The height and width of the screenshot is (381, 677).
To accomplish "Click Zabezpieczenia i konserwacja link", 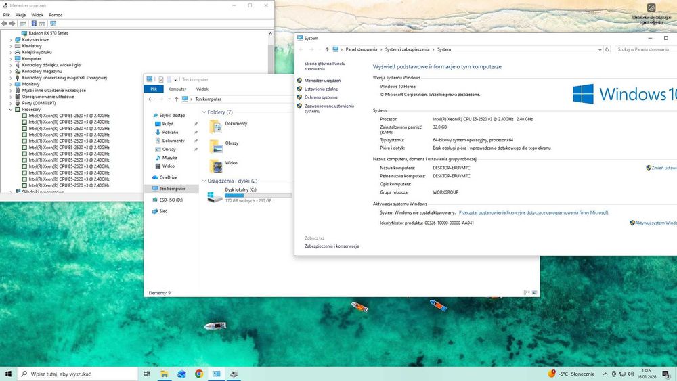I will click(x=332, y=246).
